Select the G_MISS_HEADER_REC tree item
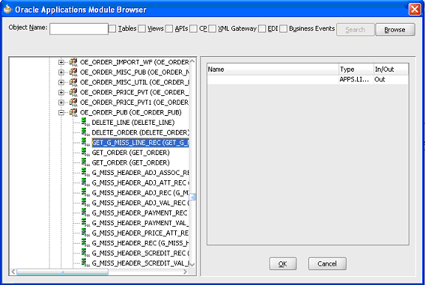The image size is (425, 285). (x=140, y=243)
